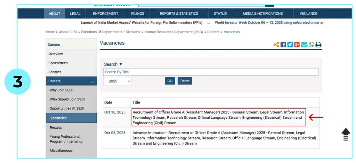Open the ABOUT menu

[55, 13]
